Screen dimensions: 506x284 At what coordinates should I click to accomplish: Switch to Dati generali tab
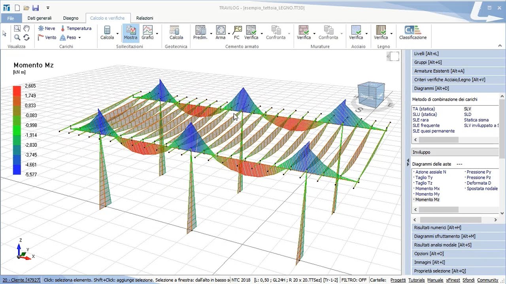[x=40, y=18]
